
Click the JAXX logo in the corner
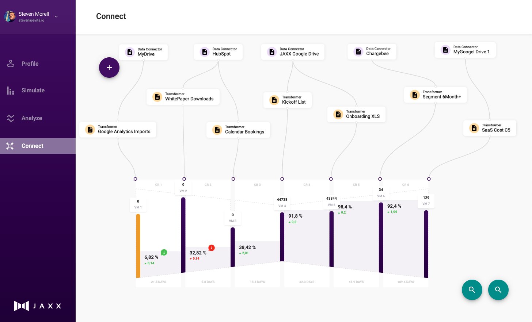click(x=38, y=306)
